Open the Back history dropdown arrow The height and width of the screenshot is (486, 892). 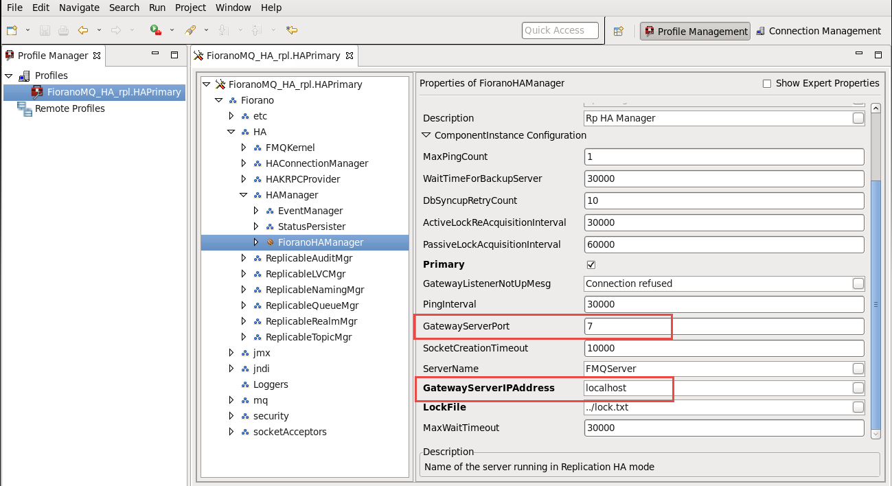pos(100,30)
